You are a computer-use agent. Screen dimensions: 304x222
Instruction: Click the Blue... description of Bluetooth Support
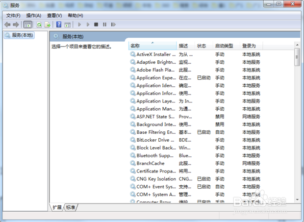185,155
